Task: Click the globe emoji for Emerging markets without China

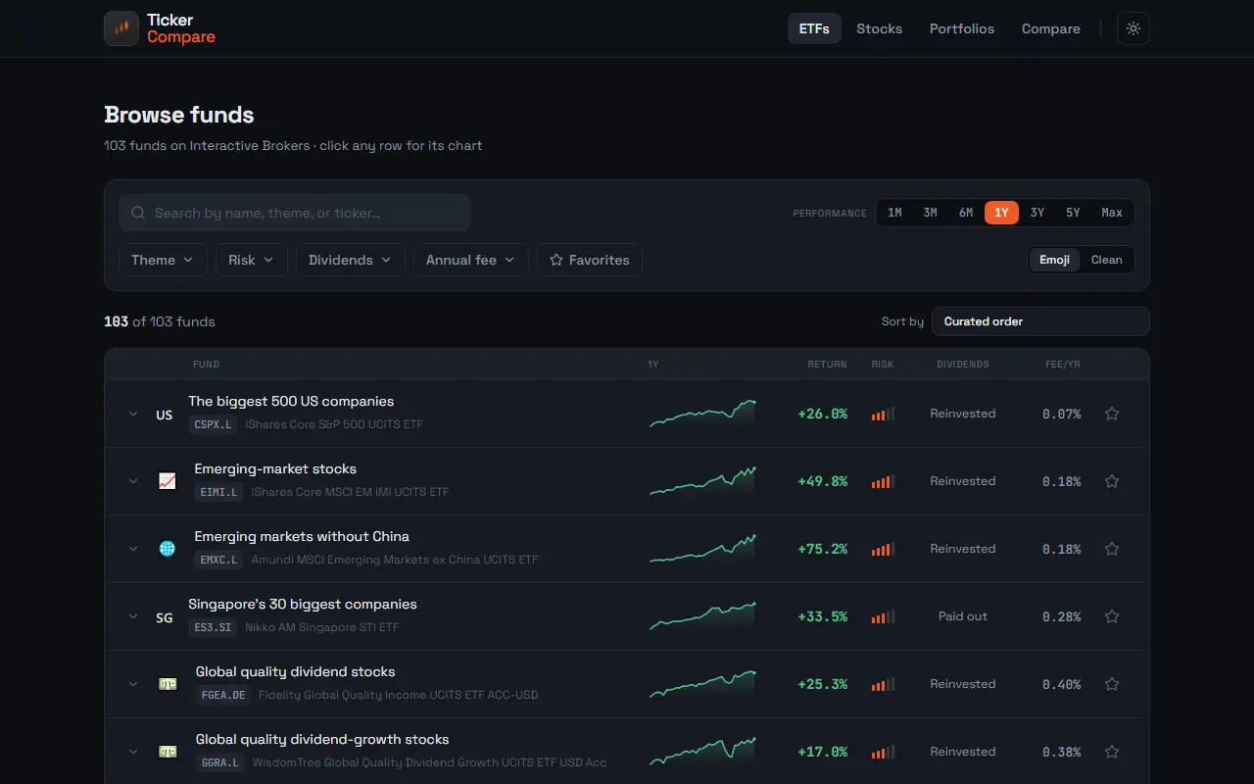Action: click(168, 549)
